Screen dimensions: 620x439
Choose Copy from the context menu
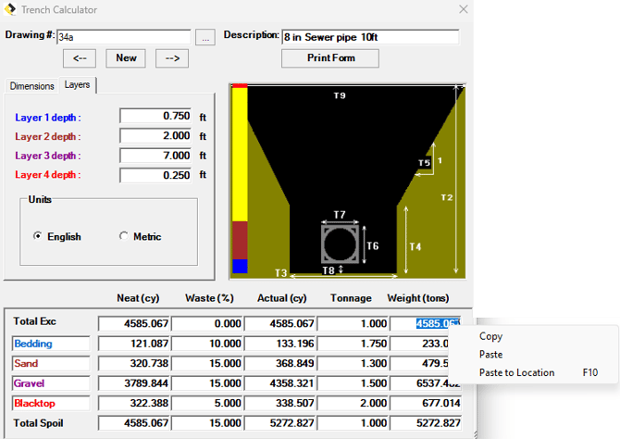pos(490,336)
